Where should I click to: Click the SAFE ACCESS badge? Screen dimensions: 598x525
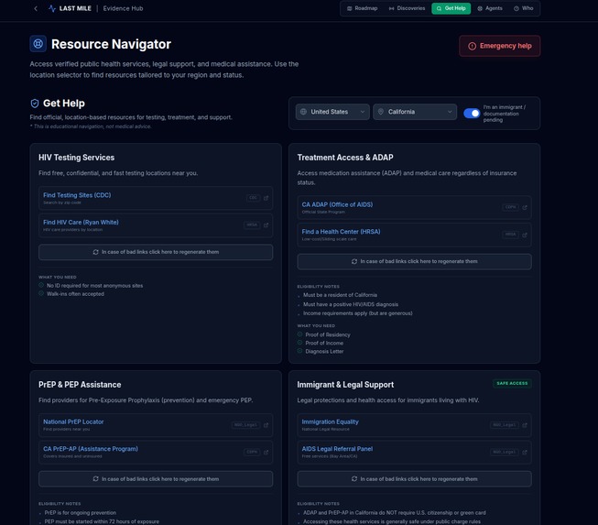click(x=512, y=383)
